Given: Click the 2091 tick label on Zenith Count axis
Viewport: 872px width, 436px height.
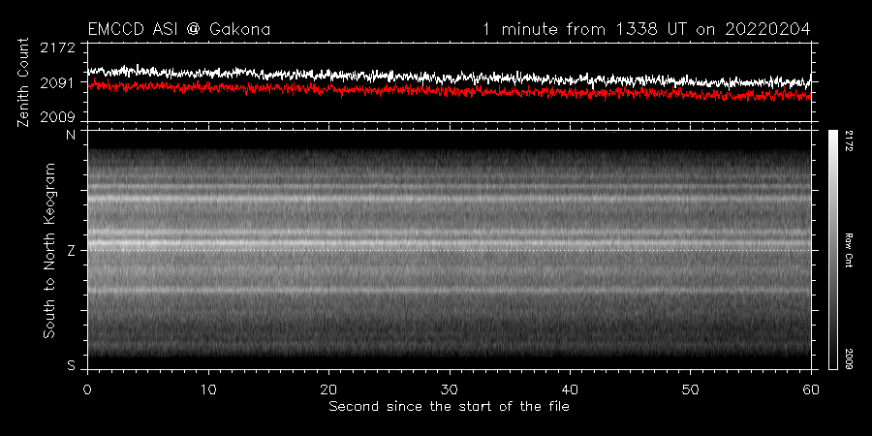Looking at the screenshot, I should [x=57, y=82].
